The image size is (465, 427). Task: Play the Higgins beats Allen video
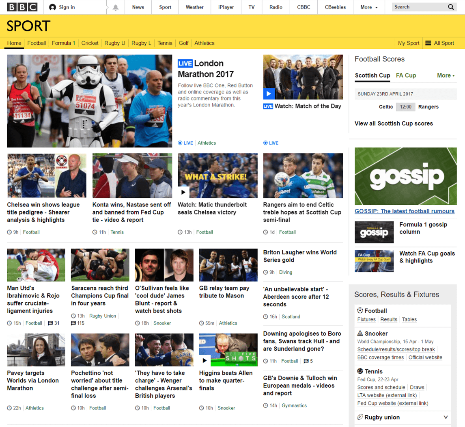pos(205,360)
